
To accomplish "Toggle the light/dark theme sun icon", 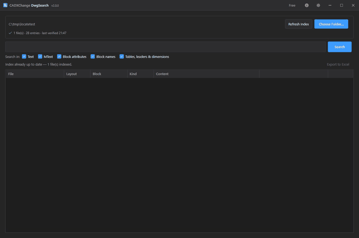I will [x=318, y=5].
